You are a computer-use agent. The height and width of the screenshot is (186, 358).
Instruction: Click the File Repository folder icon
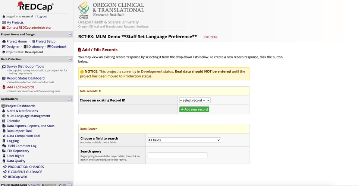[x=4, y=151]
